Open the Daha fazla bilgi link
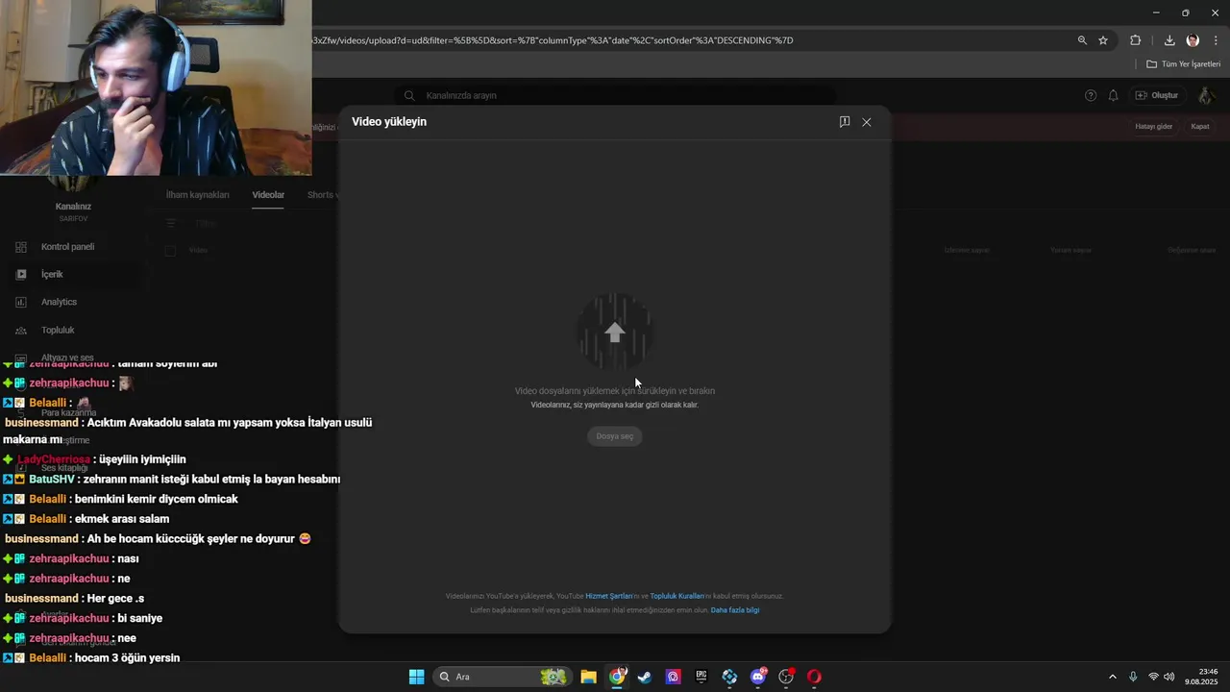The width and height of the screenshot is (1230, 692). pyautogui.click(x=735, y=610)
